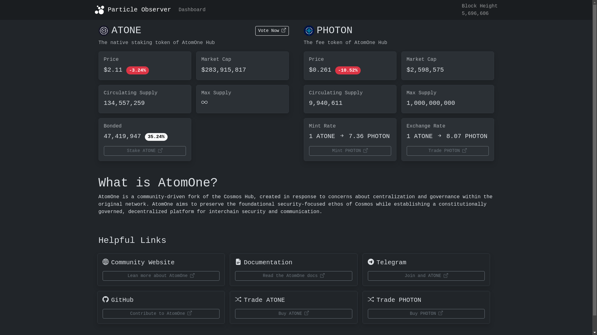Click the 8.07 PHOTON exchange rate value

tap(467, 136)
